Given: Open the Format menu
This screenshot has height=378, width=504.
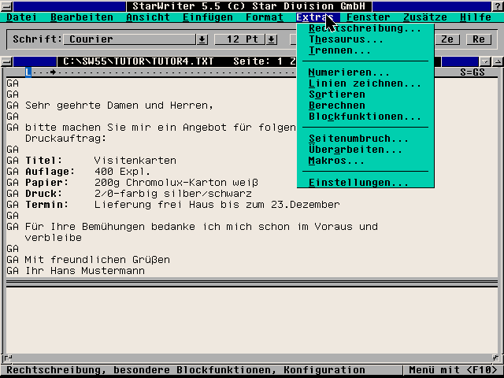Looking at the screenshot, I should 265,17.
